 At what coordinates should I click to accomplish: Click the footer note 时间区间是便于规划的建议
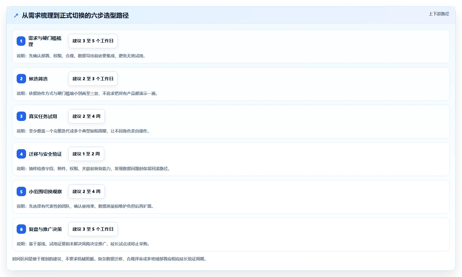[x=110, y=259]
